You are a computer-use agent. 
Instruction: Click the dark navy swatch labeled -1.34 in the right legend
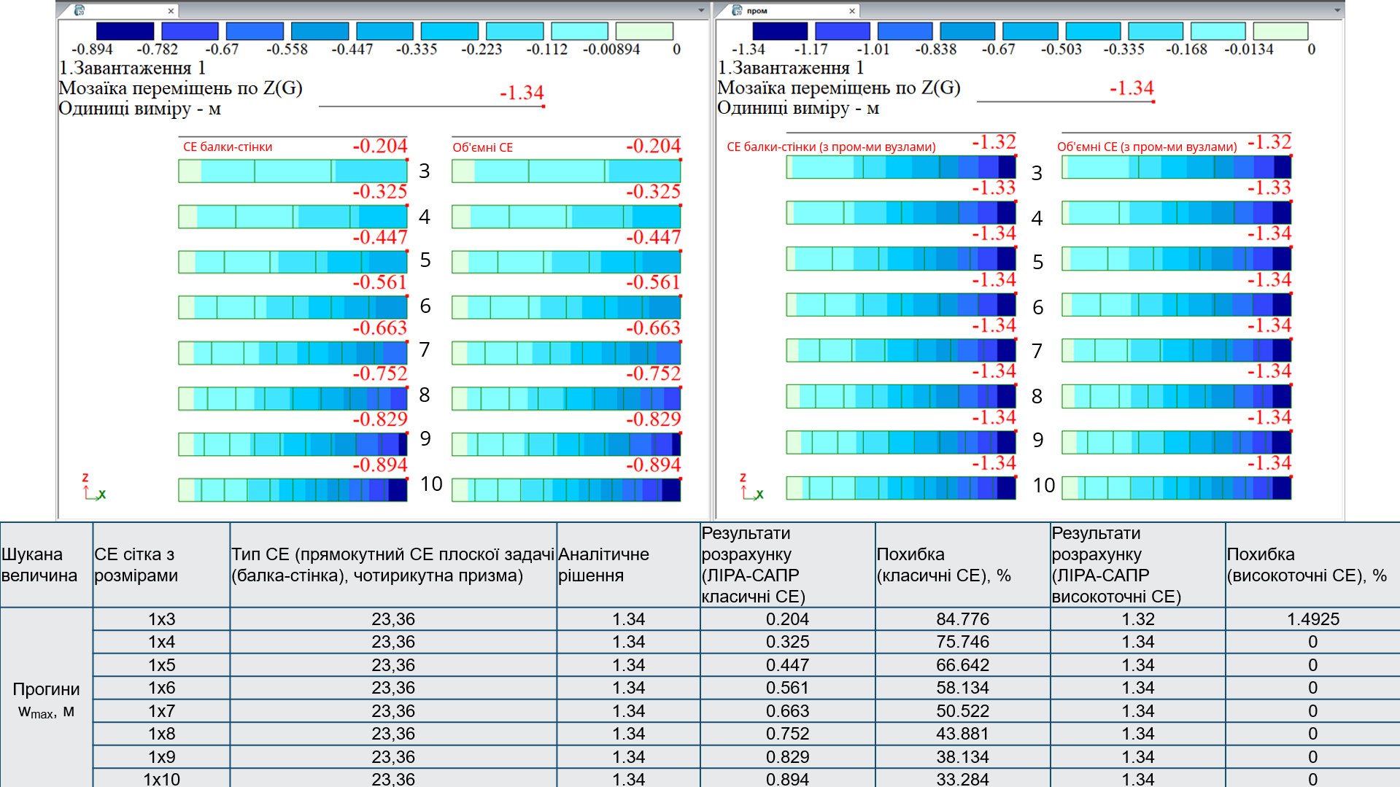(x=780, y=31)
